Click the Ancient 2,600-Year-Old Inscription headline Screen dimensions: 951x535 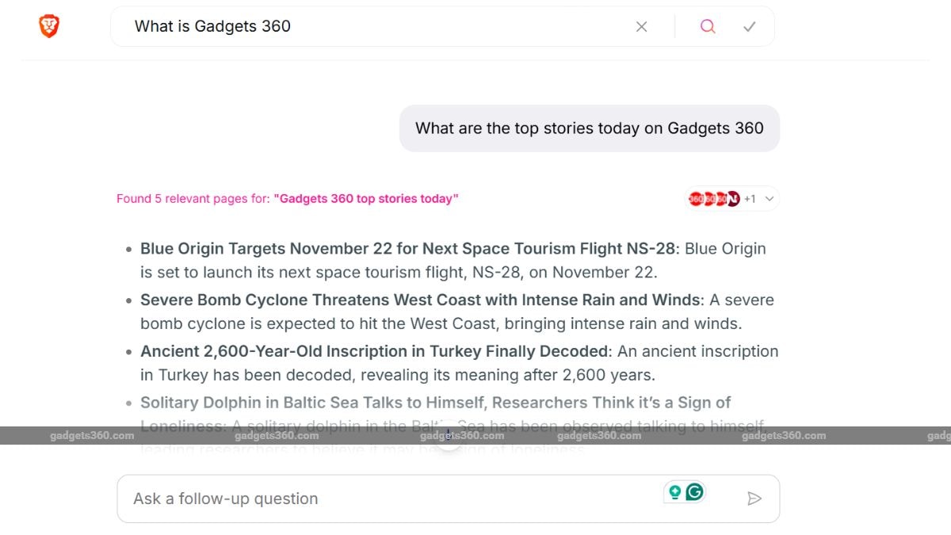tap(374, 351)
